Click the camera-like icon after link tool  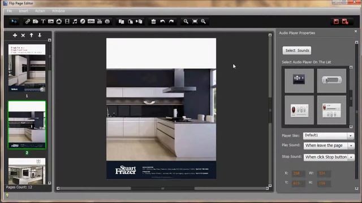coord(35,21)
